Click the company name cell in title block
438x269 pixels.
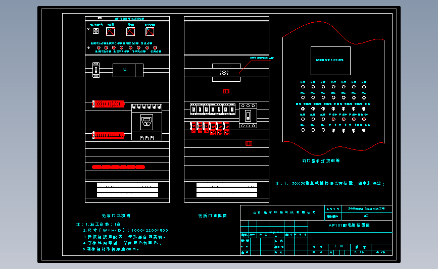pos(282,212)
